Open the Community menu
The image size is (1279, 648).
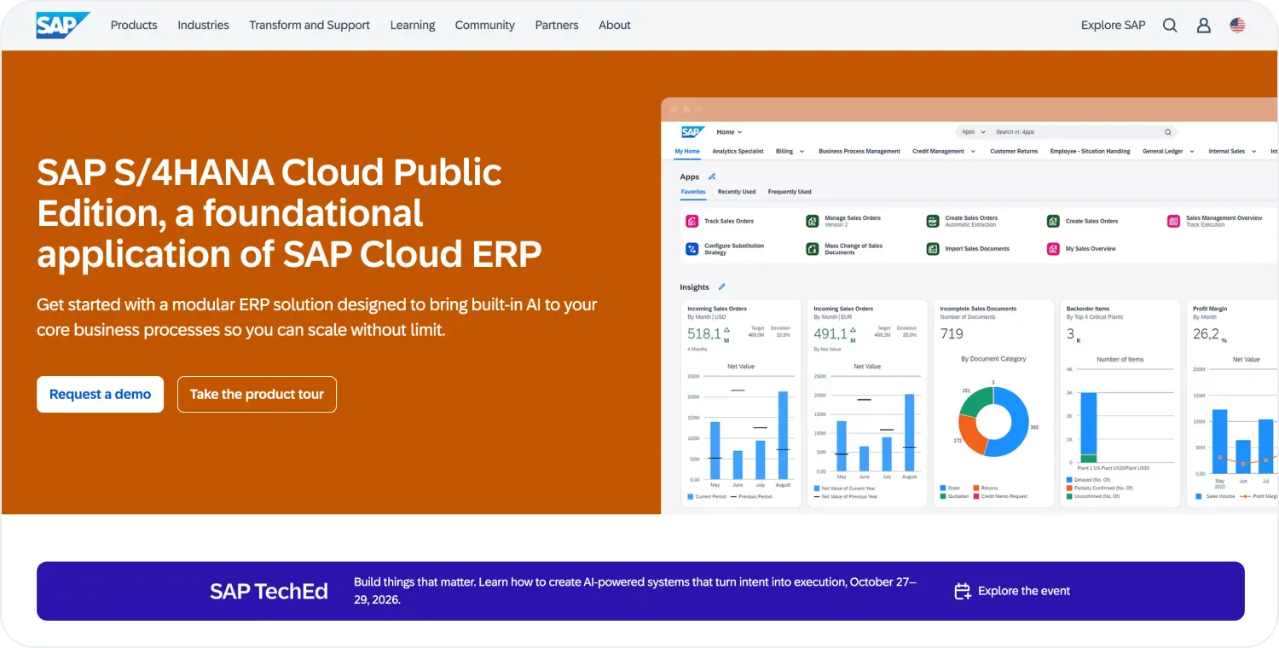(485, 26)
